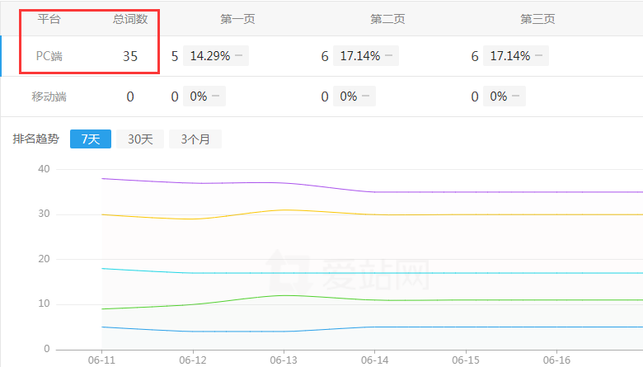This screenshot has width=643, height=367.
Task: Click the green trend line in chart
Action: click(x=412, y=300)
